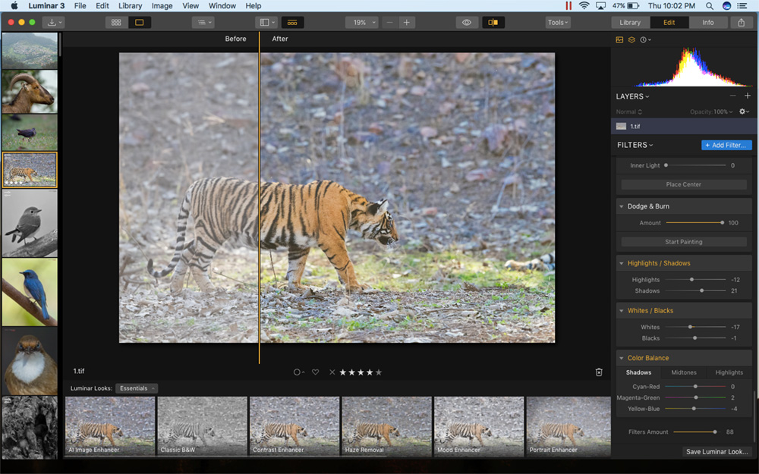Open the histogram panel icon
The height and width of the screenshot is (474, 759).
(x=619, y=39)
